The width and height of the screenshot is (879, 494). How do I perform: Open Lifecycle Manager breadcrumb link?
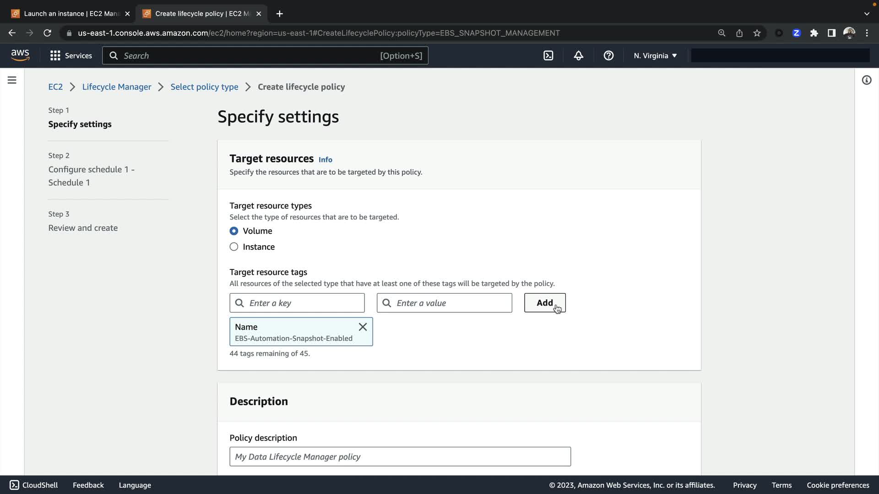point(116,87)
